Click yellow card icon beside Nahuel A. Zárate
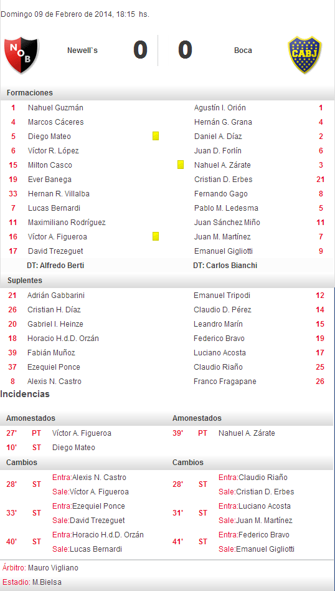Viewport: 335px width, 591px height. pos(181,165)
